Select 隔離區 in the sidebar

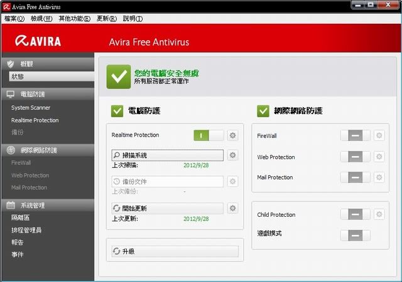point(20,218)
